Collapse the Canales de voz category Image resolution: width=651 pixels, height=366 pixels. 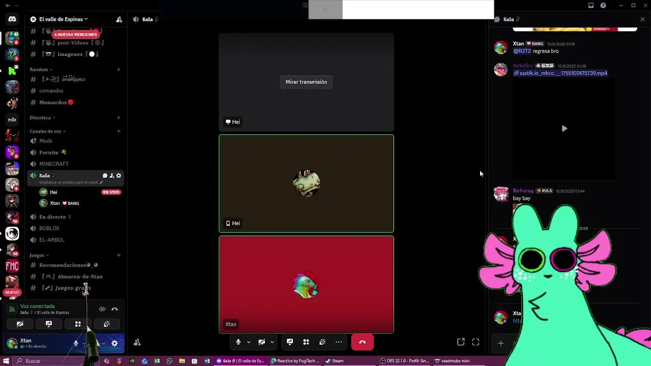coord(47,131)
